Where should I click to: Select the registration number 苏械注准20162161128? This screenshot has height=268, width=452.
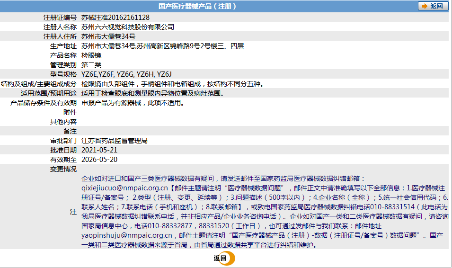(x=115, y=18)
